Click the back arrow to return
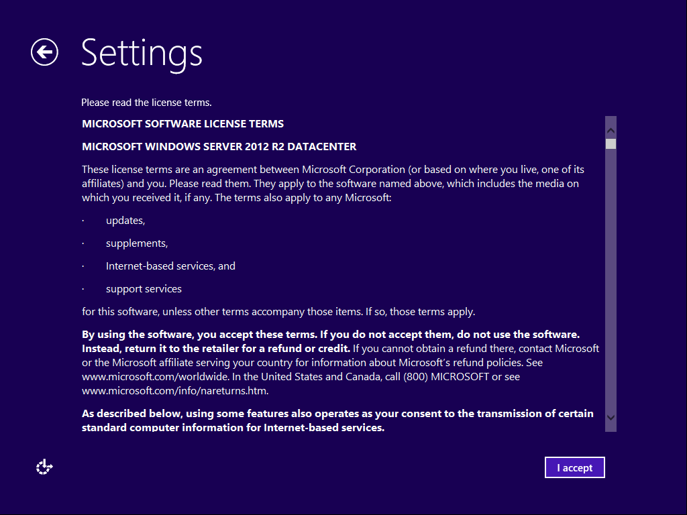Screen dimensions: 687x515 click(44, 52)
